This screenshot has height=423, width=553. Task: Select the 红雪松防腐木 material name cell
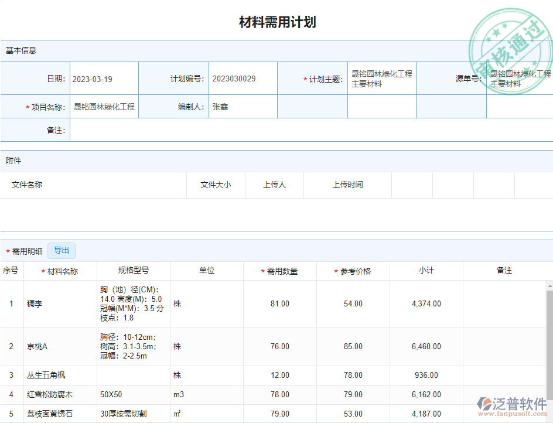tap(50, 395)
